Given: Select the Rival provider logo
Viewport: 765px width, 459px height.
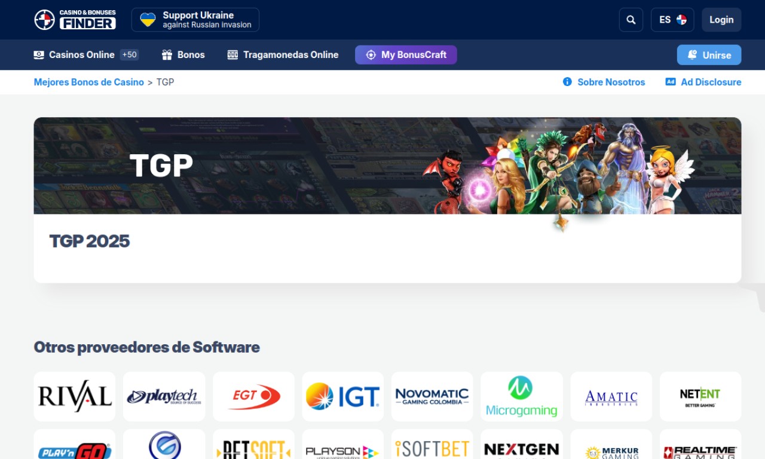Looking at the screenshot, I should [75, 397].
